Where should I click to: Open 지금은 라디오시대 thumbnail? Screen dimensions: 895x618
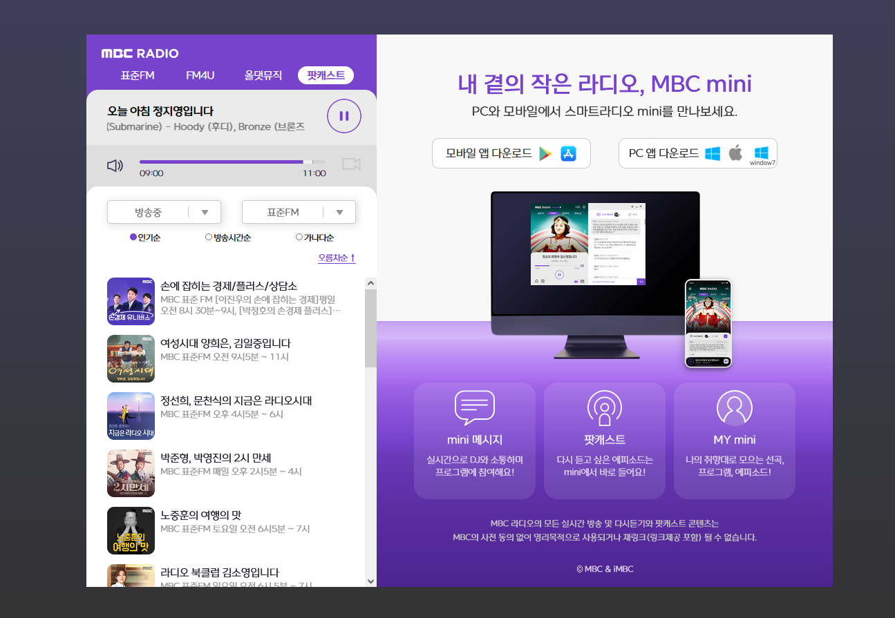(x=131, y=416)
